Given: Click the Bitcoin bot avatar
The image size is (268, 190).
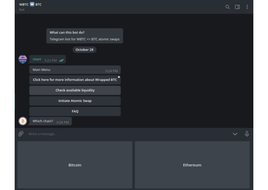Looking at the screenshot, I should (23, 121).
